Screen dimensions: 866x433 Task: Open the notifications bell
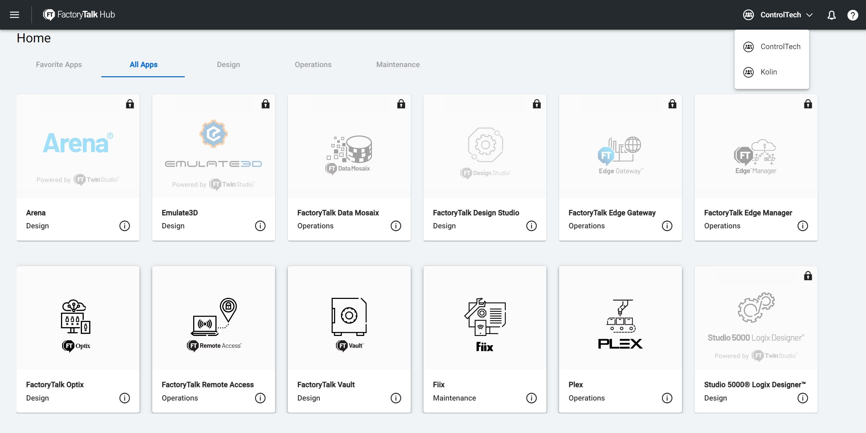point(832,15)
